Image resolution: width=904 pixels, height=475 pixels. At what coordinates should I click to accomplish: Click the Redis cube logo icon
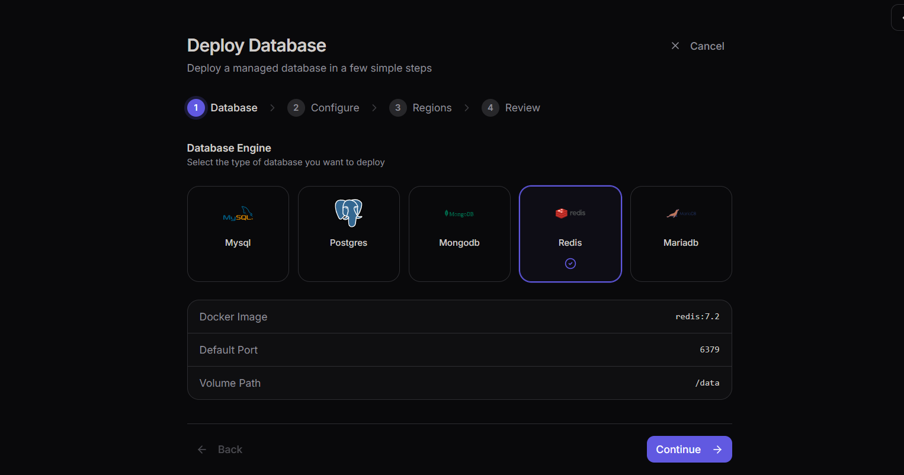pyautogui.click(x=560, y=212)
